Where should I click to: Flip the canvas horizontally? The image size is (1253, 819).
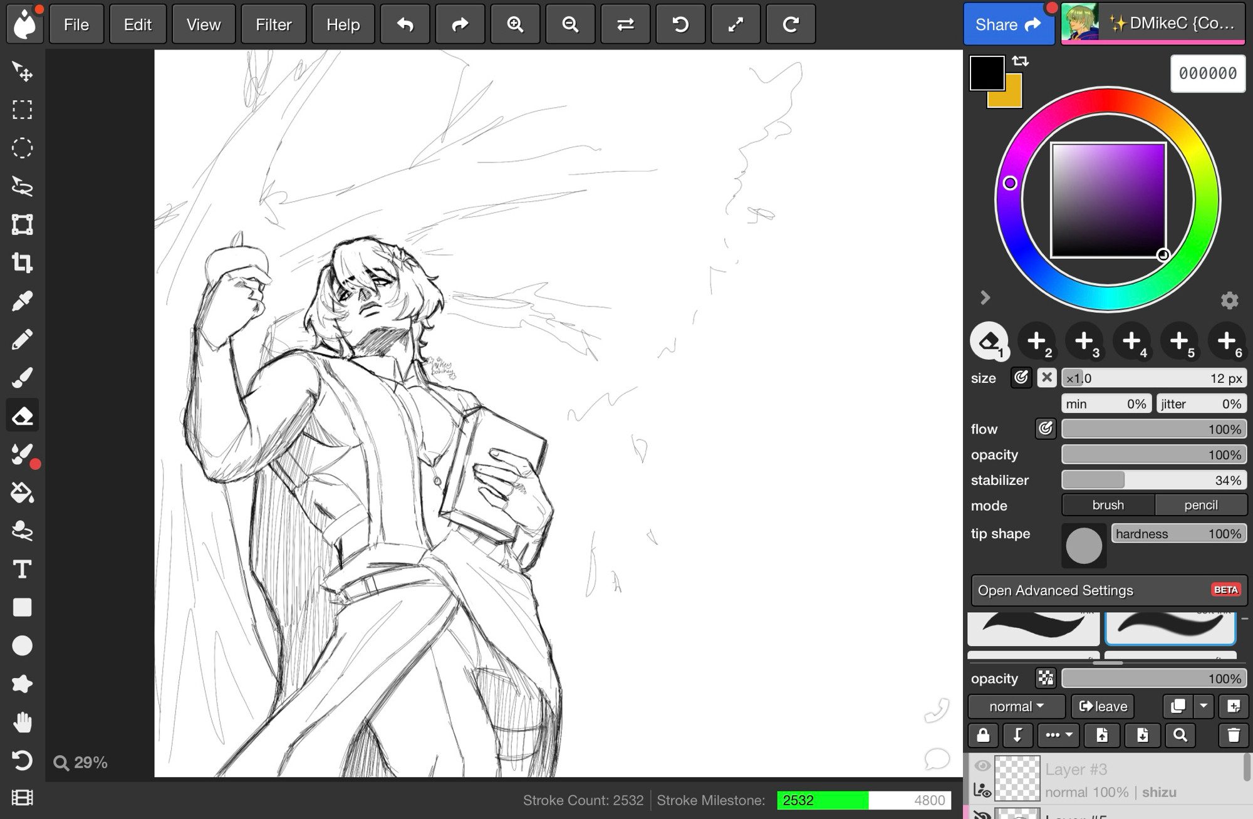(x=625, y=24)
